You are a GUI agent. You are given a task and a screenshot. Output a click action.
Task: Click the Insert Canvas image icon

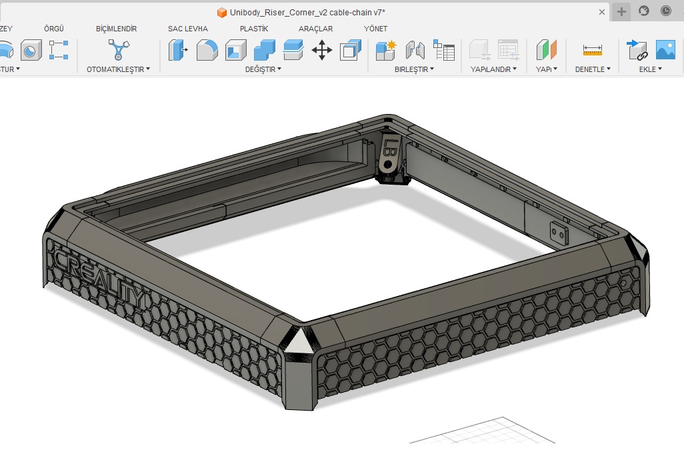tap(665, 50)
